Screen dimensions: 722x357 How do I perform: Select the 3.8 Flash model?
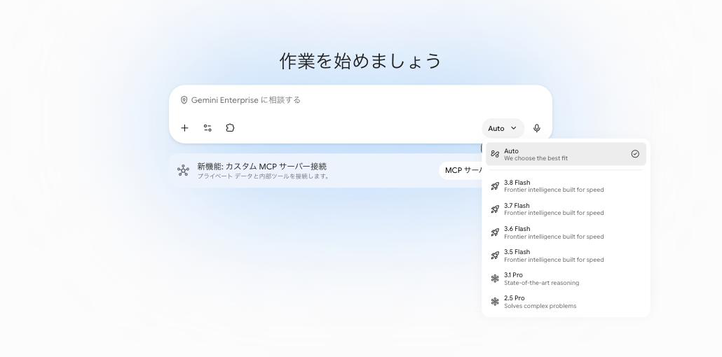tap(566, 186)
